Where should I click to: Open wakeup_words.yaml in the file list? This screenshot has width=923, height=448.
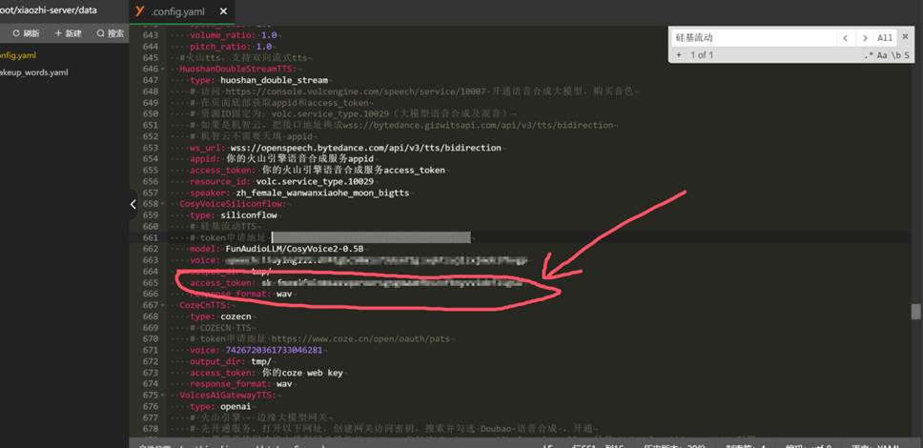pos(34,72)
